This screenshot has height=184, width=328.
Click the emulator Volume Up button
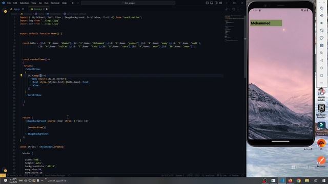click(321, 15)
